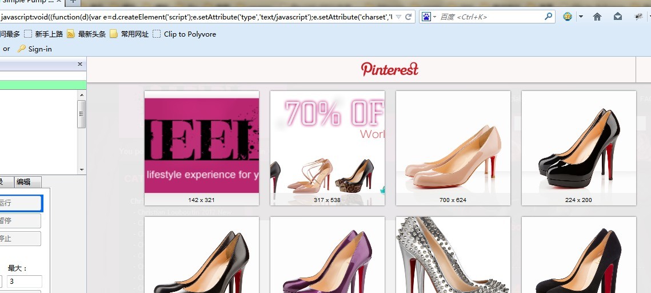Screen dimensions: 651x293
Task: Open the Baidu search engine selector
Action: 429,17
